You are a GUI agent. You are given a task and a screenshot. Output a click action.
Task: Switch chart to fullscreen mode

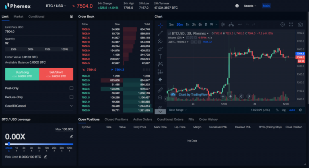291,24
